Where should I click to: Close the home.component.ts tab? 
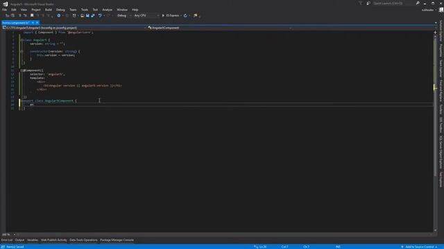tap(37, 23)
